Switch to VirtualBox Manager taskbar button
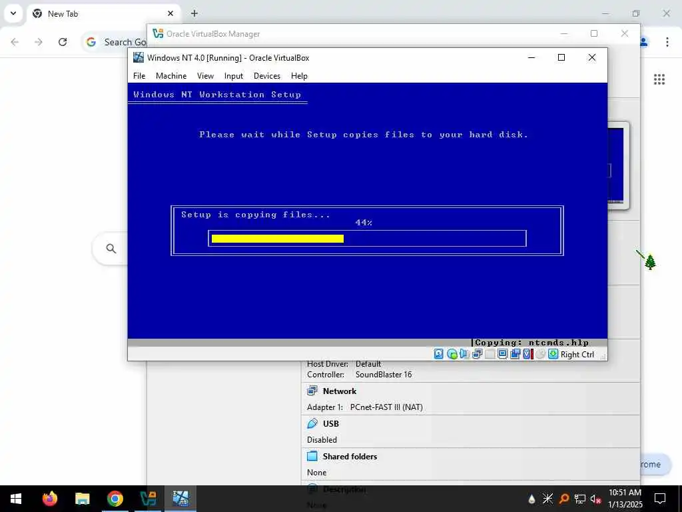This screenshot has width=682, height=512. click(x=148, y=499)
